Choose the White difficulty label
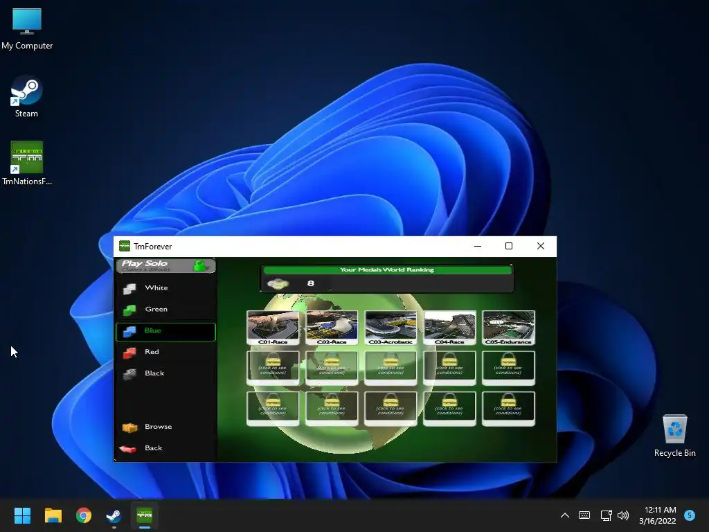Viewport: 709px width, 532px height. point(156,287)
